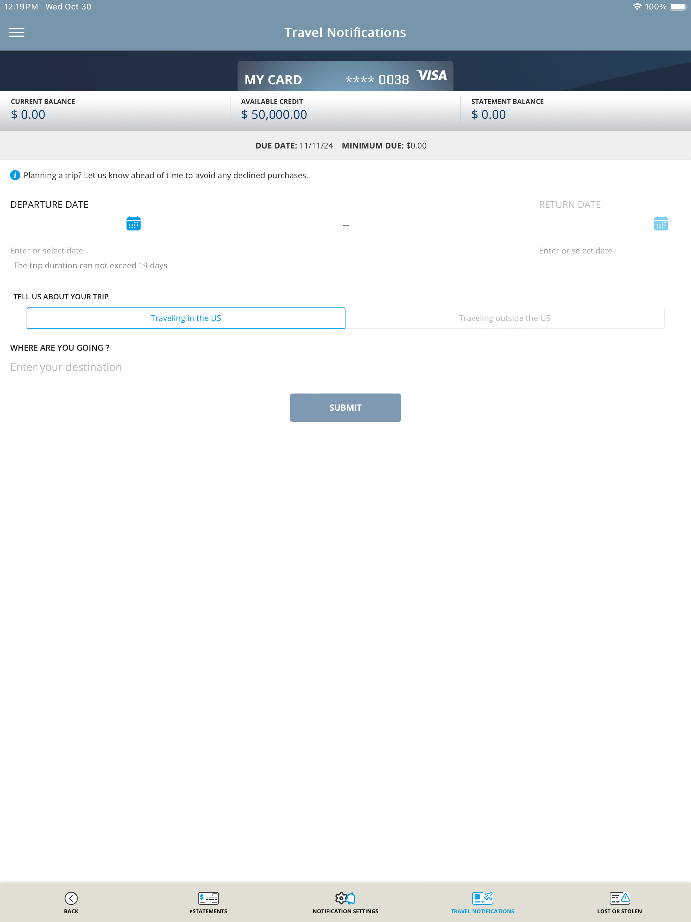
Task: Tap Statement Balance $ 0.00 value
Action: tap(489, 115)
